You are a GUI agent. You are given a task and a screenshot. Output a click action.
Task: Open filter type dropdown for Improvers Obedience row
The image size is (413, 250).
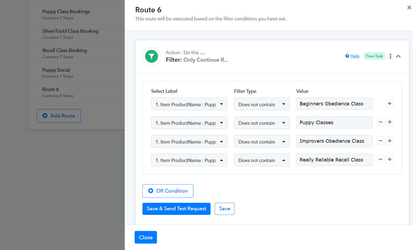pyautogui.click(x=262, y=141)
